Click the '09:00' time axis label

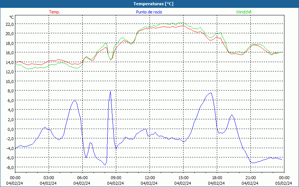[116, 178]
